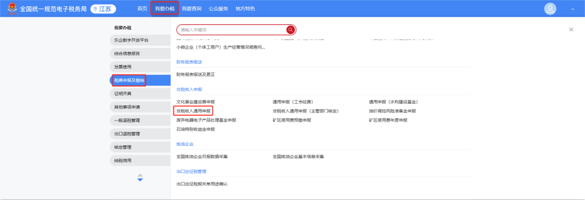Switch province via 江苏 location selector
Viewport: 585px width, 200px height.
click(x=103, y=9)
